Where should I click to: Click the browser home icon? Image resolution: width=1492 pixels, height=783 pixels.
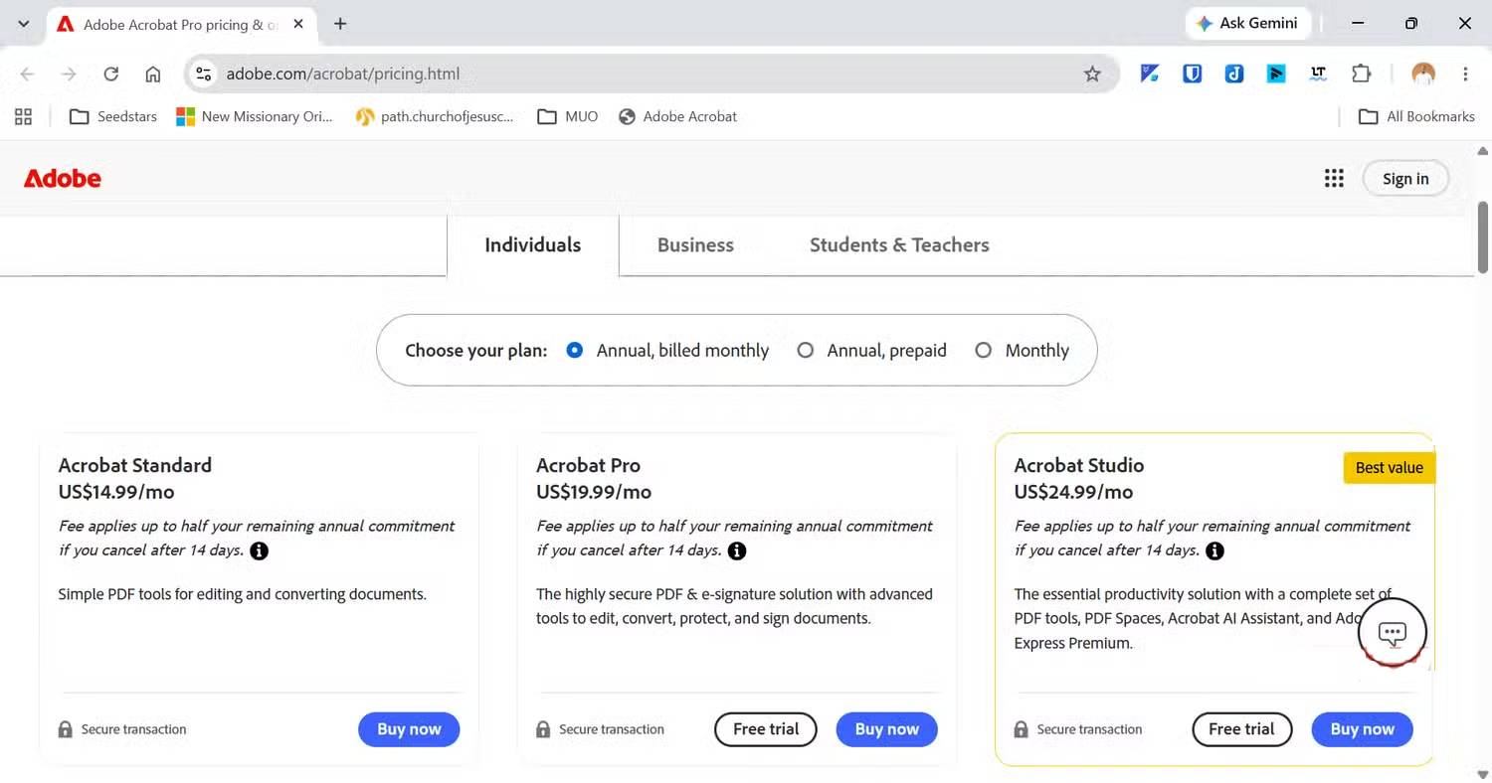(x=153, y=74)
